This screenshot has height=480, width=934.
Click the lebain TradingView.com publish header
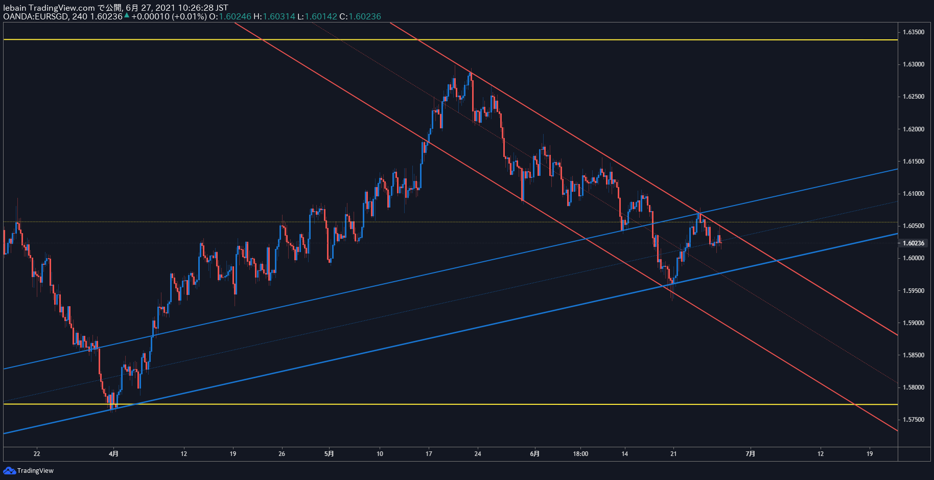(x=115, y=8)
